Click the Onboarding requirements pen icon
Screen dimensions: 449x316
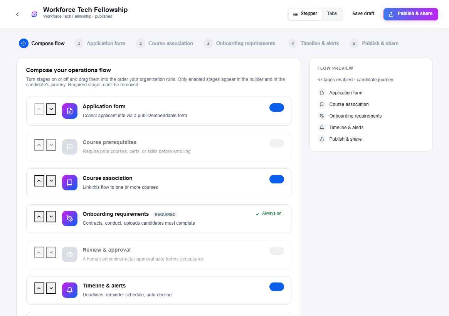[70, 219]
